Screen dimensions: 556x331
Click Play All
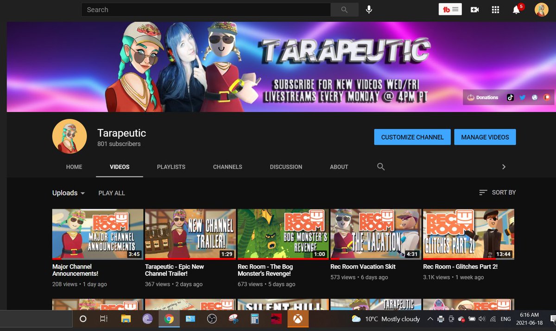(x=112, y=193)
